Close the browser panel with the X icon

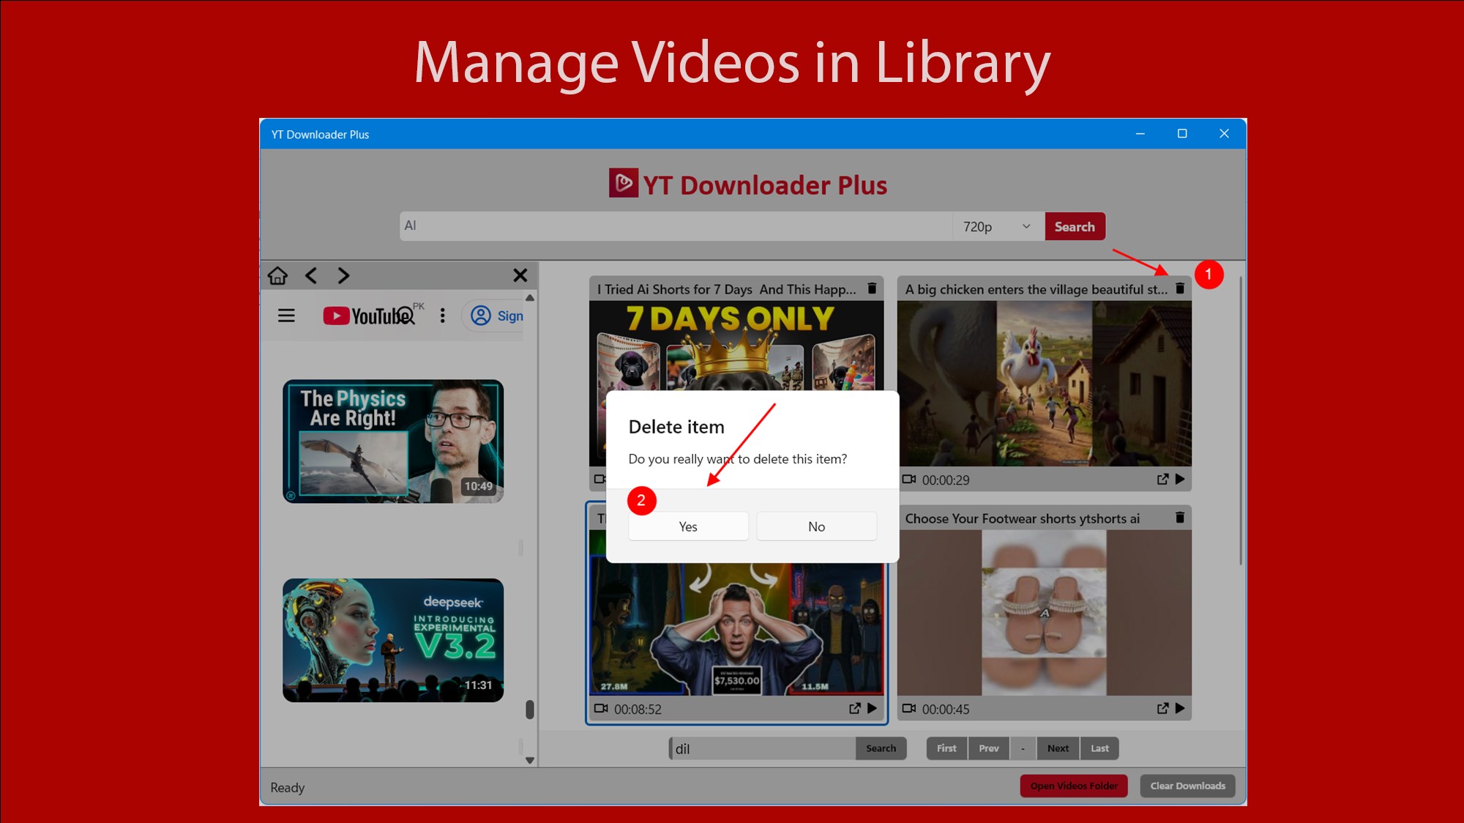click(x=520, y=275)
